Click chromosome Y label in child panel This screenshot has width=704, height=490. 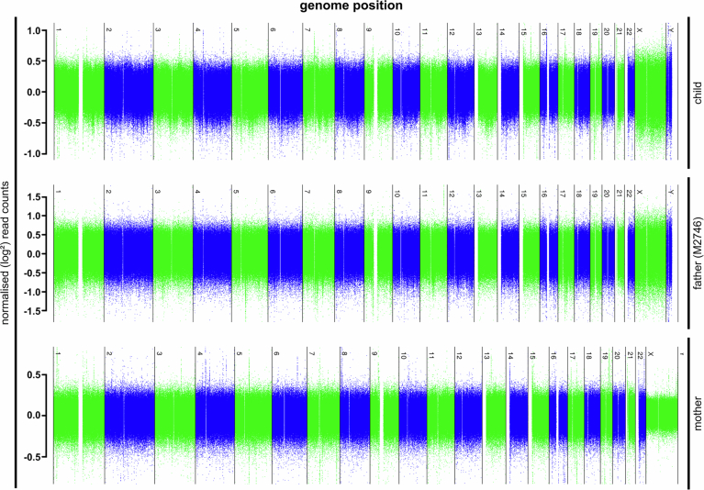[x=671, y=30]
